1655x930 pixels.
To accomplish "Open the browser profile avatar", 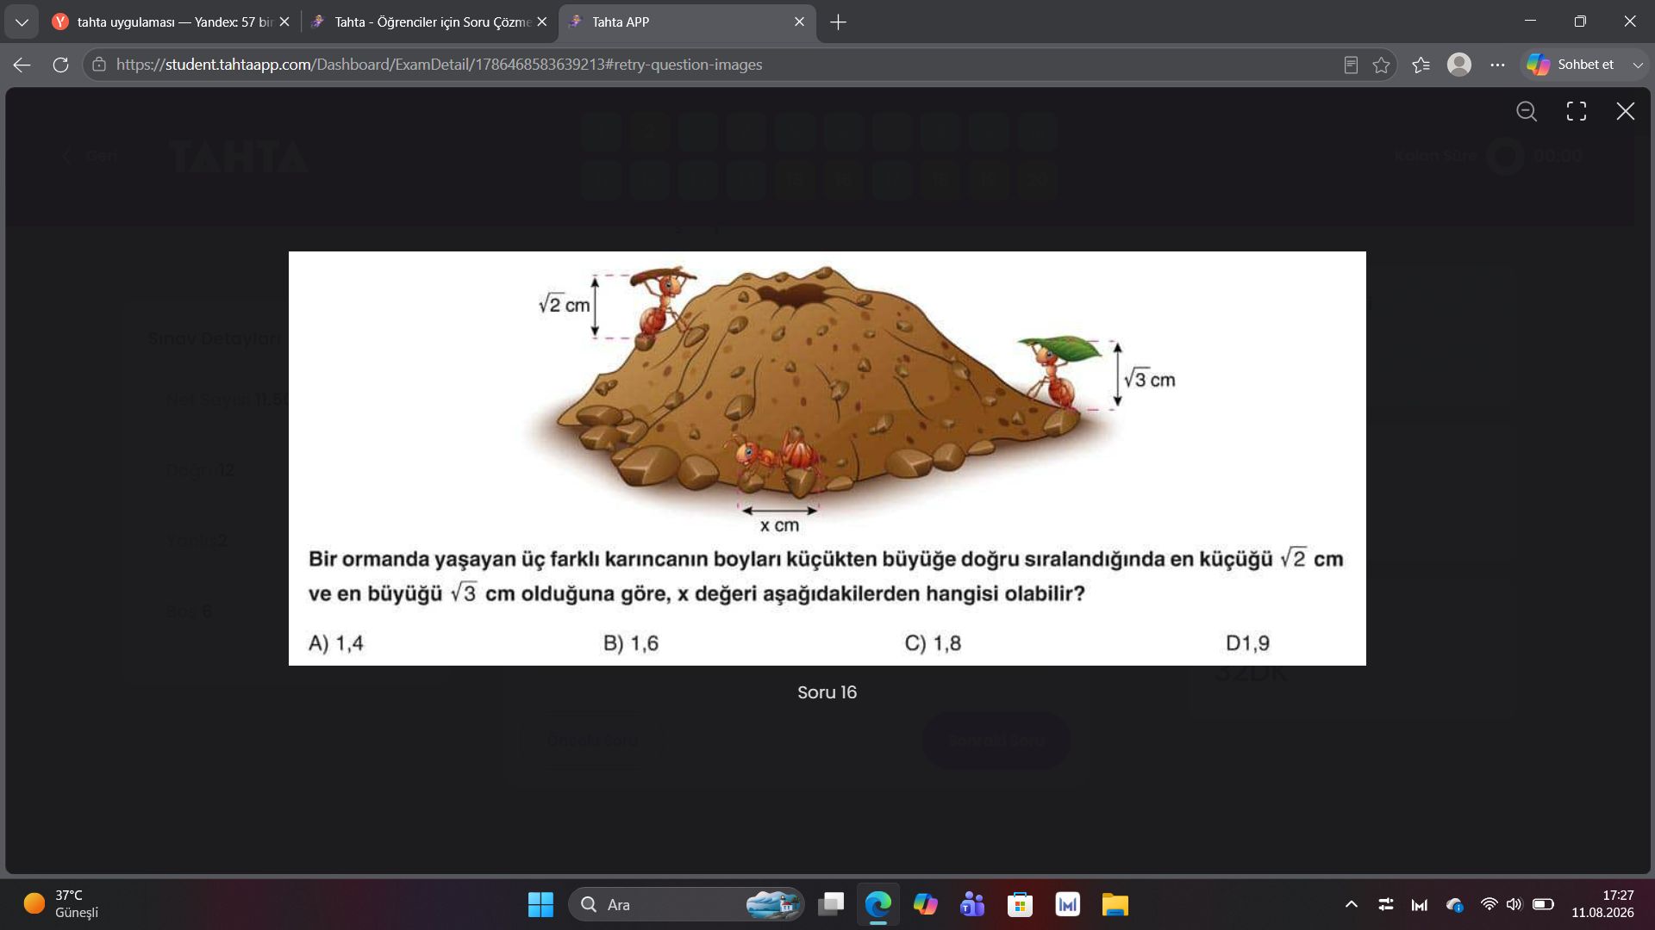I will coord(1459,65).
